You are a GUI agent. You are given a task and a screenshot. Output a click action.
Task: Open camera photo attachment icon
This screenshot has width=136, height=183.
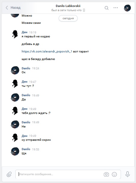coord(106,174)
